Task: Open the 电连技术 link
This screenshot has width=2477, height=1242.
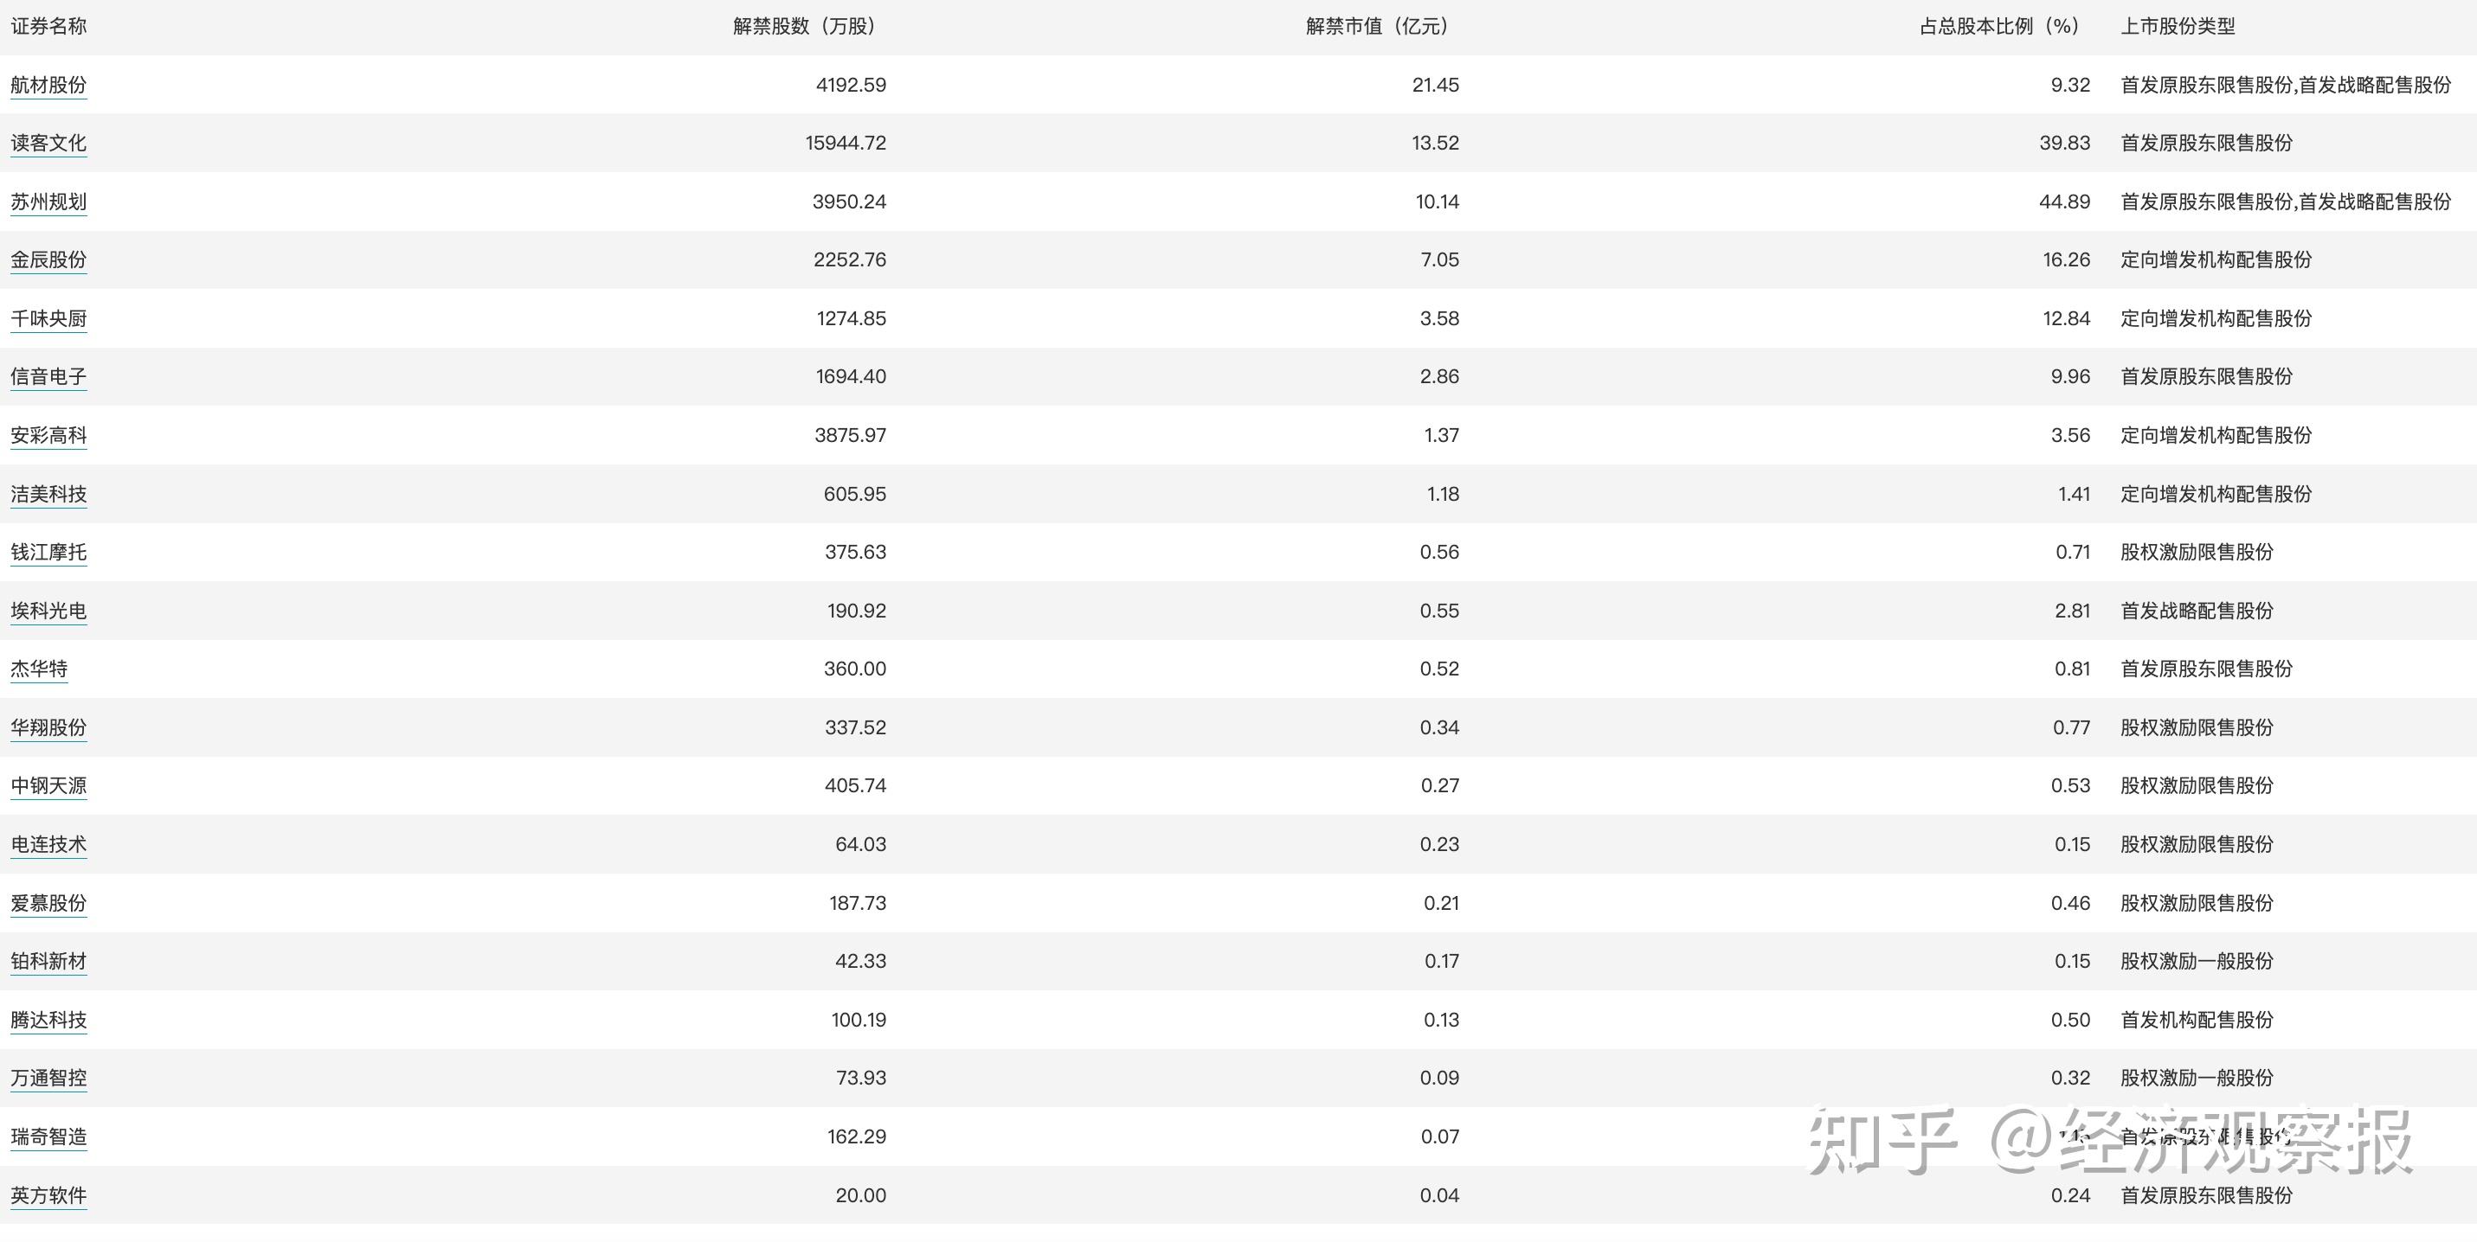Action: click(x=48, y=844)
